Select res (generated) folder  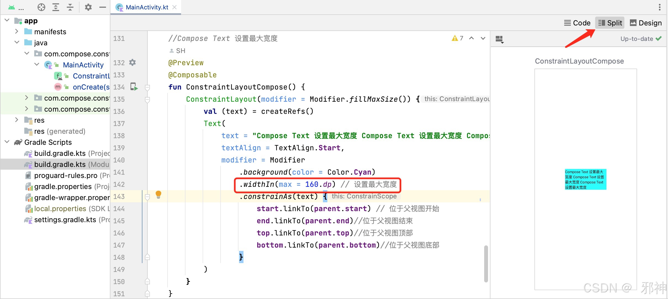[60, 131]
